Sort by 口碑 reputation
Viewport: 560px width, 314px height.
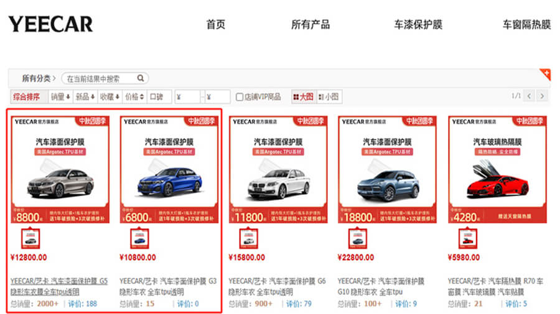[x=159, y=96]
